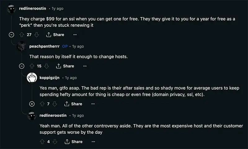The image size is (248, 149).
Task: Open more options on koppigzijn's comment
Action: point(93,104)
